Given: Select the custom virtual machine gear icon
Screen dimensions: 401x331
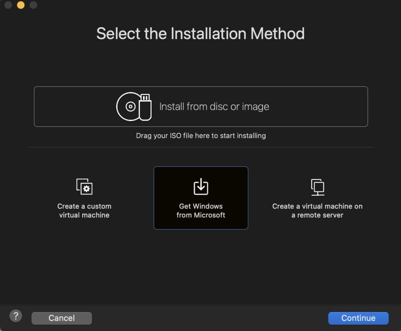Looking at the screenshot, I should [84, 187].
